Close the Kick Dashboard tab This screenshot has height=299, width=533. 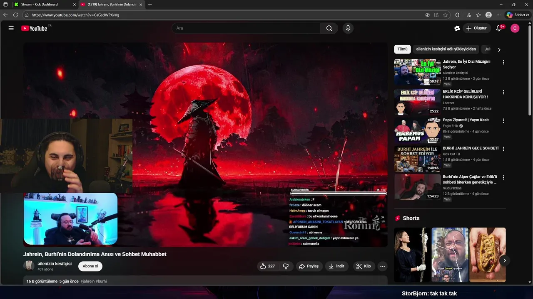[x=74, y=4]
